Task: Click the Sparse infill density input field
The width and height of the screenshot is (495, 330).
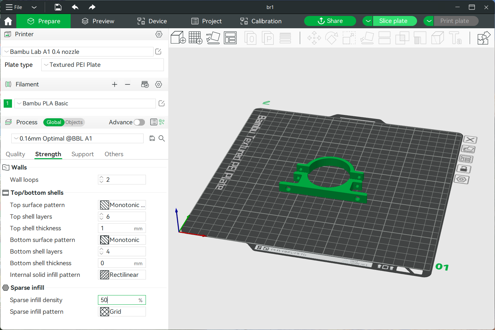Action: pyautogui.click(x=122, y=300)
